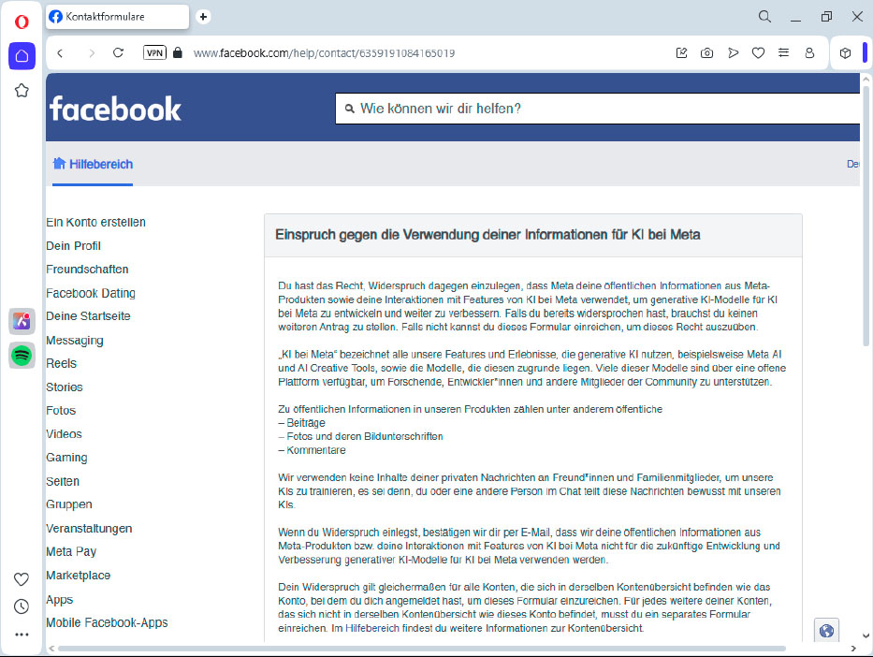Screen dimensions: 873x657
Task: Open Marketplace help topic
Action: [x=79, y=576]
